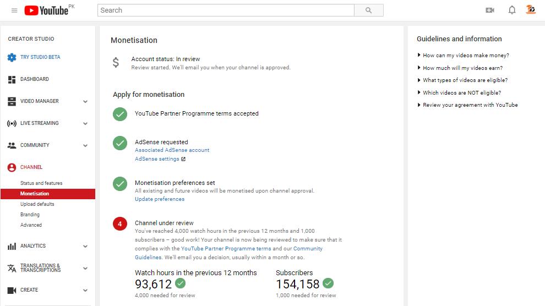The height and width of the screenshot is (306, 545).
Task: Click the 'Apply for monetisation' heading
Action: [x=149, y=95]
